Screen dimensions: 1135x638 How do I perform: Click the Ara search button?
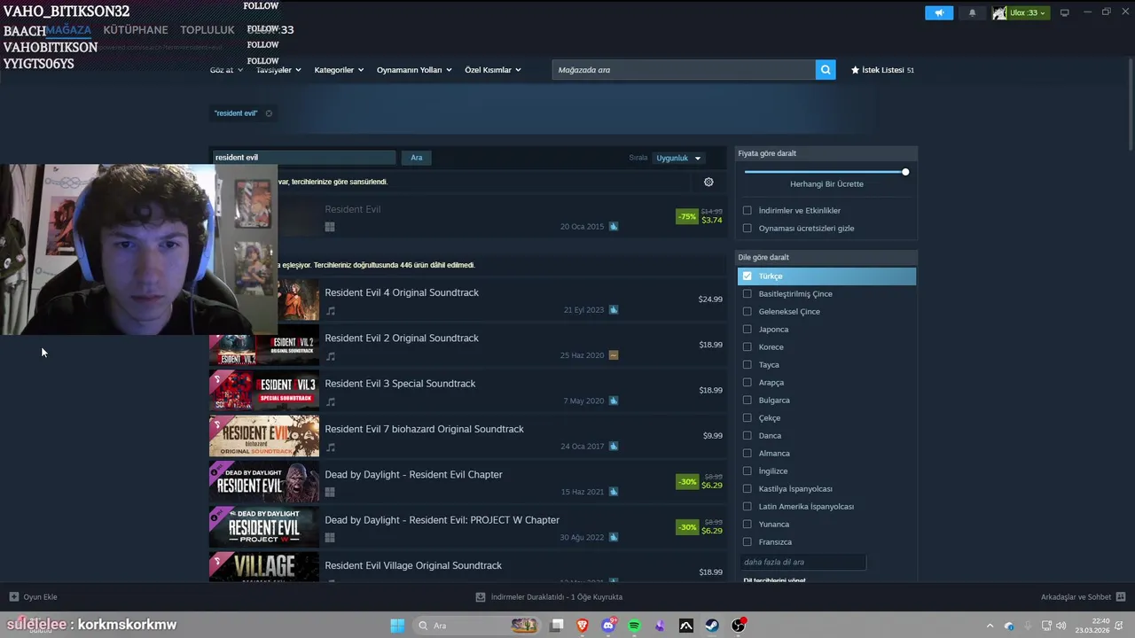pyautogui.click(x=417, y=158)
